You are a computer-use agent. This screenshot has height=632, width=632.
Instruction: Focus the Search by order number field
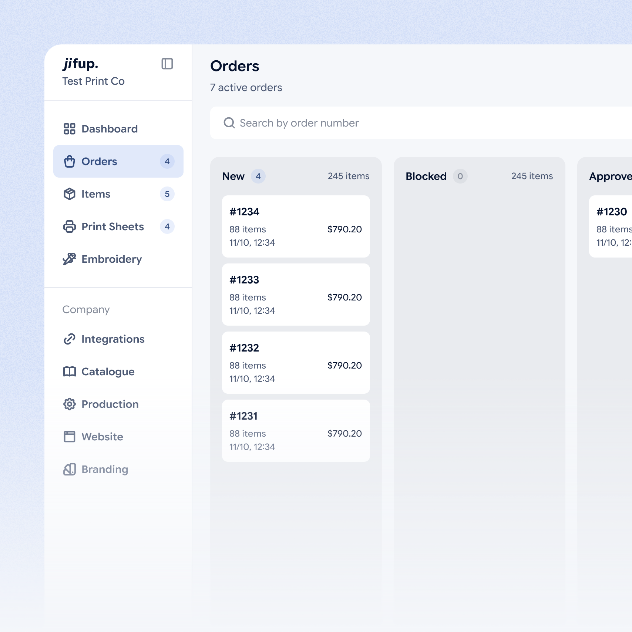421,123
